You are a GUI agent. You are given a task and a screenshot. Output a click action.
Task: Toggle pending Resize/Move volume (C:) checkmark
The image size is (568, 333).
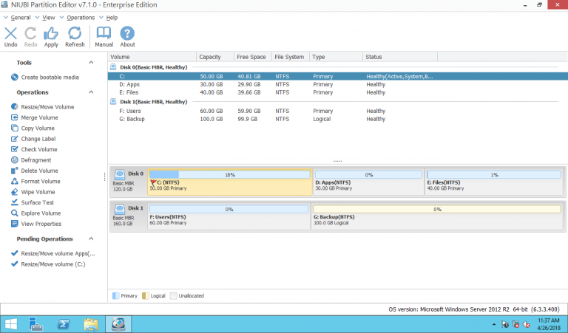(15, 264)
